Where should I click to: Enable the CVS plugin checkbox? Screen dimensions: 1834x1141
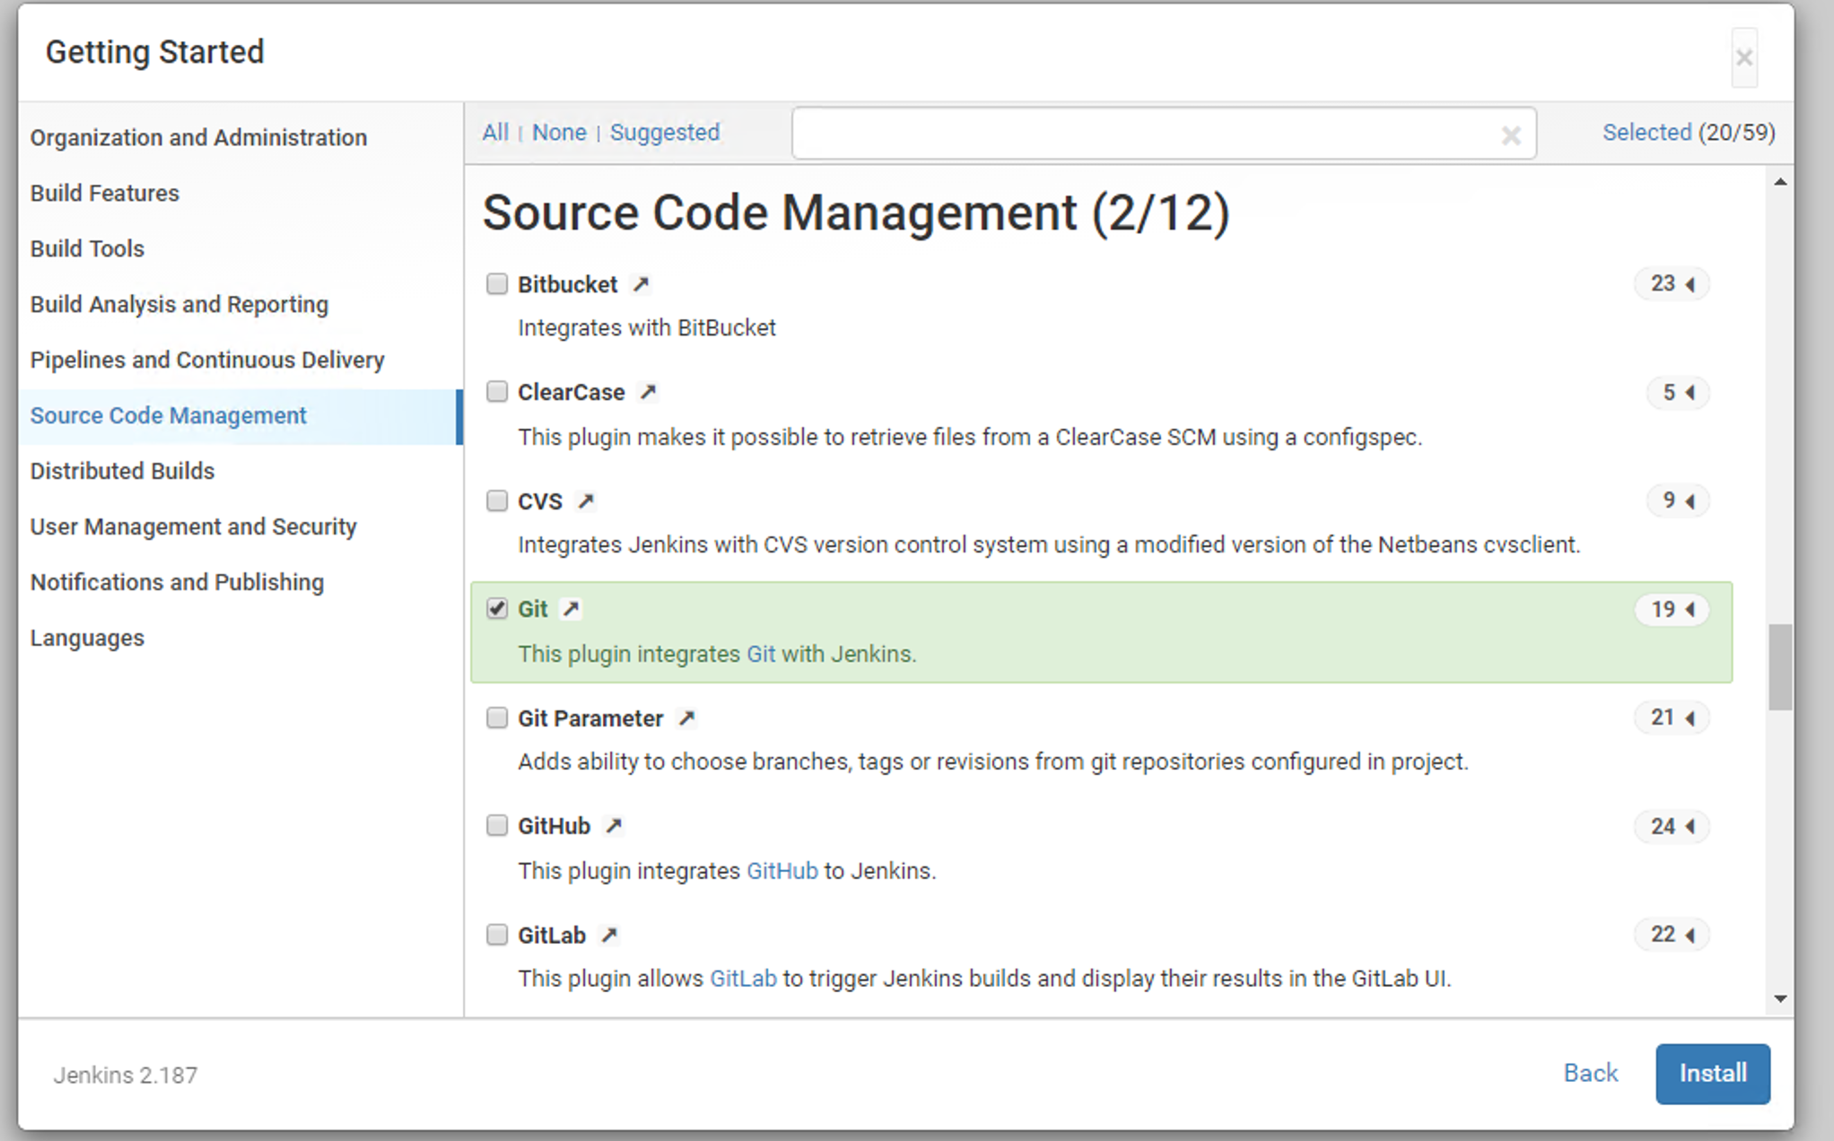click(x=497, y=500)
